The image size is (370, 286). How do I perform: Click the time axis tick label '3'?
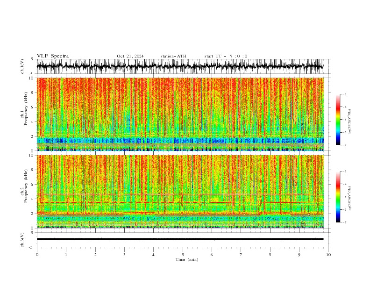[x=124, y=255]
